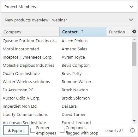This screenshot has height=137, width=138.
Task: Select contact Dai Lara
Action: pos(69,106)
